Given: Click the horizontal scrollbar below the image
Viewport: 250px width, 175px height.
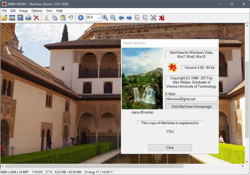Looking at the screenshot, I should [x=94, y=166].
